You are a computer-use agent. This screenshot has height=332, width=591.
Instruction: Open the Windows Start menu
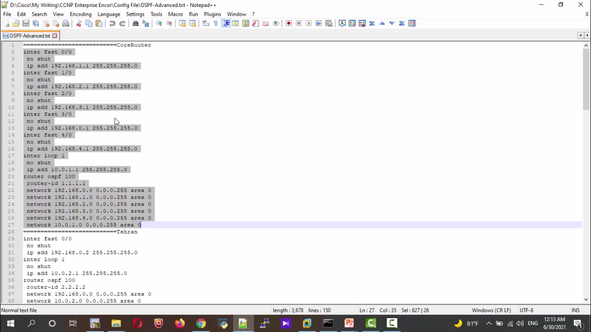pyautogui.click(x=10, y=324)
